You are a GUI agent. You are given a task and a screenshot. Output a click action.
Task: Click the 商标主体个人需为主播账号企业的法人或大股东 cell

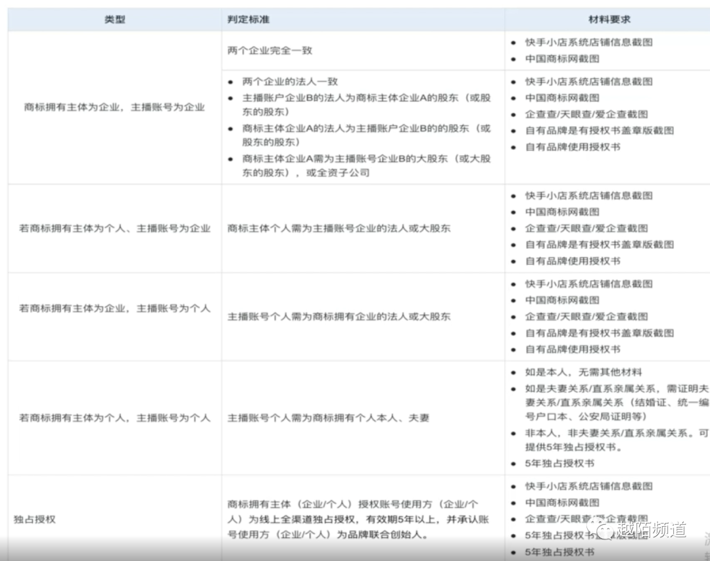pos(339,229)
